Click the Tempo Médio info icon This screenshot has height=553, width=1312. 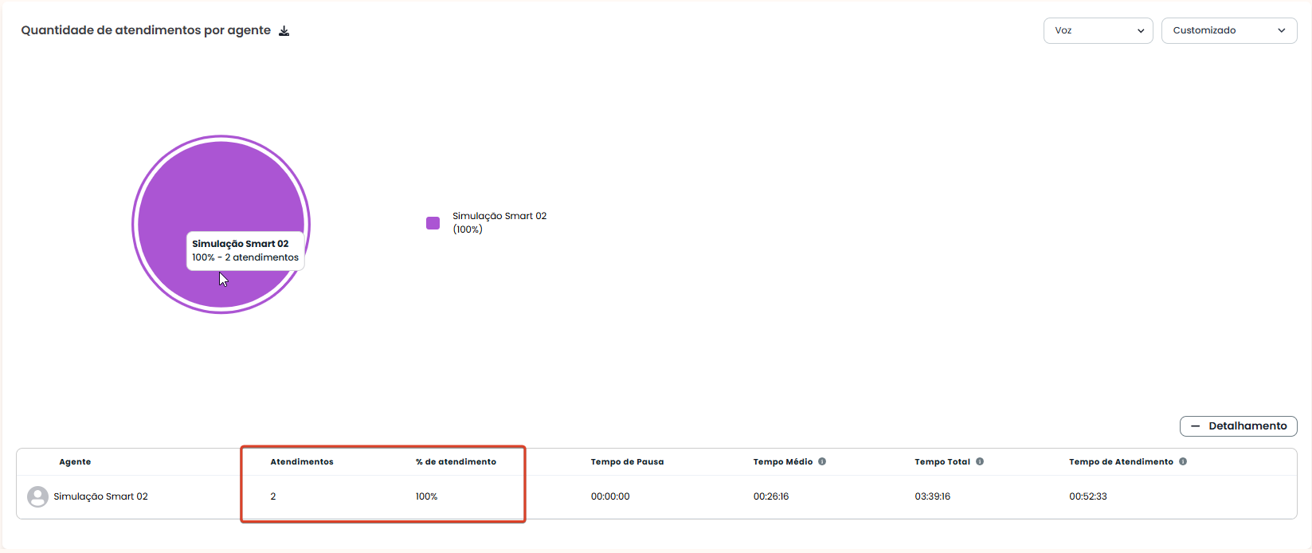click(822, 461)
